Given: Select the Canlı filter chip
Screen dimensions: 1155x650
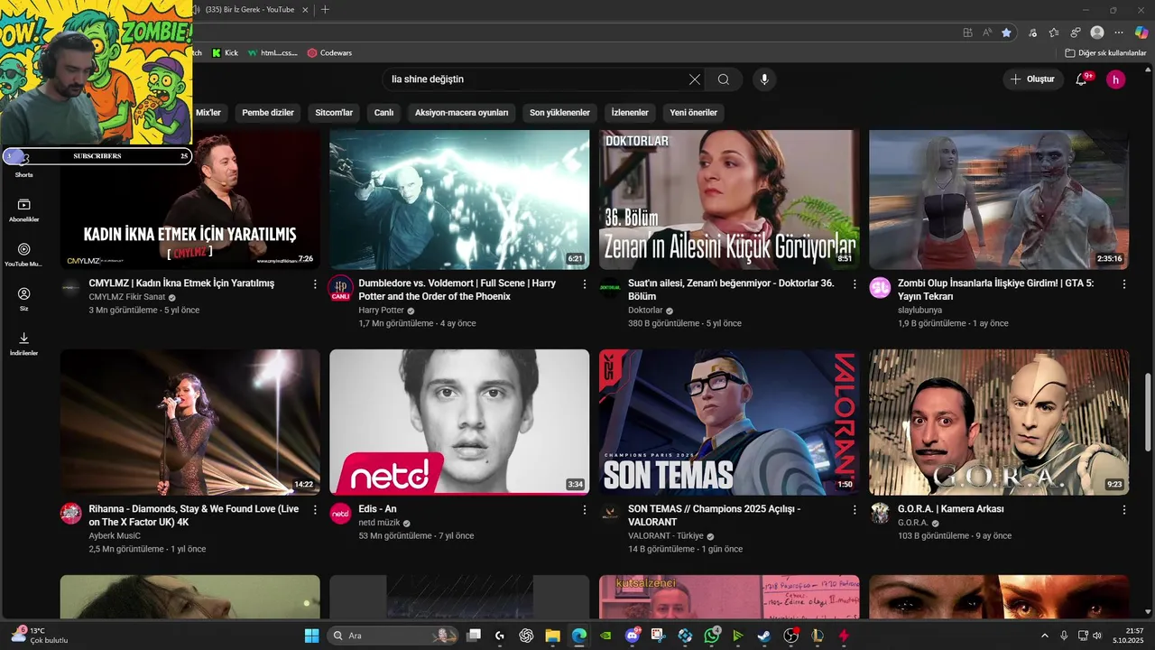Looking at the screenshot, I should pos(384,113).
